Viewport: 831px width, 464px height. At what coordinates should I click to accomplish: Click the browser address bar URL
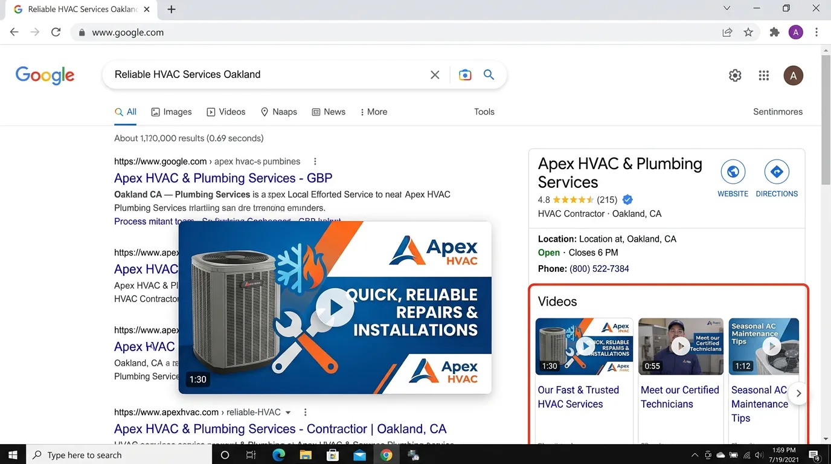128,33
